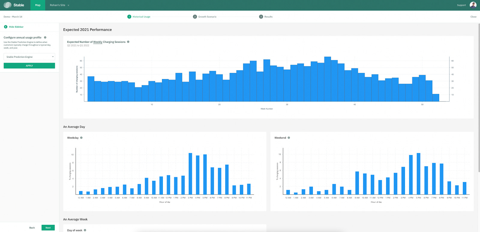Switch to the Rohan's Site tab
The height and width of the screenshot is (232, 480).
[57, 5]
